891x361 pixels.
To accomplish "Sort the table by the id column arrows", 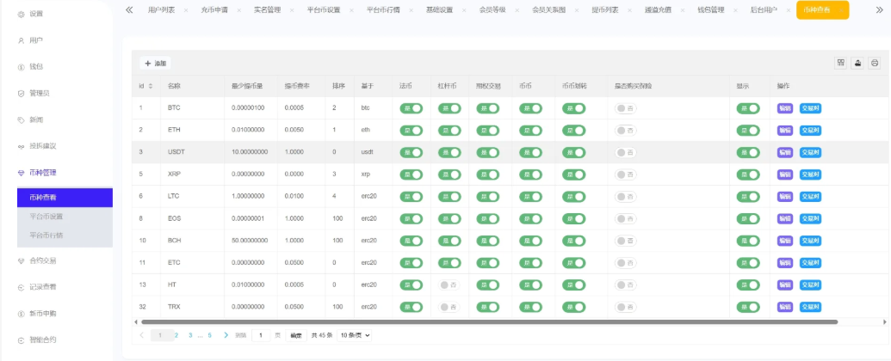I will click(151, 86).
